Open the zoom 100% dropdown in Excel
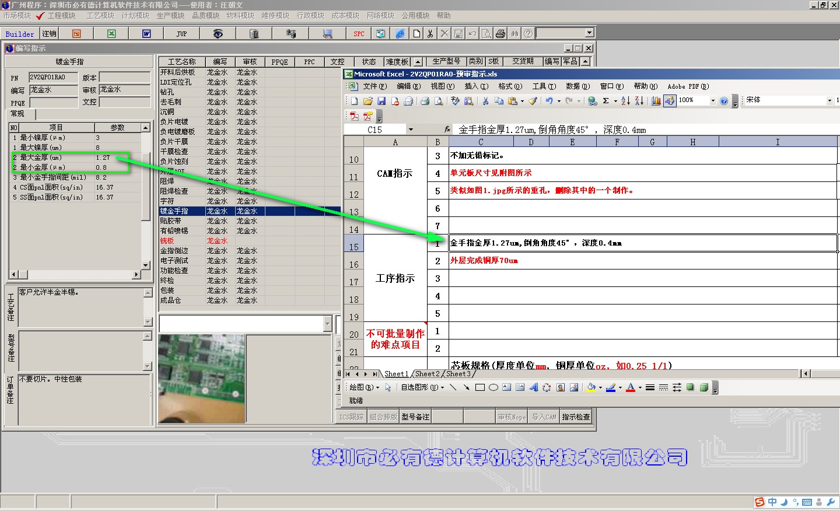 tap(713, 100)
